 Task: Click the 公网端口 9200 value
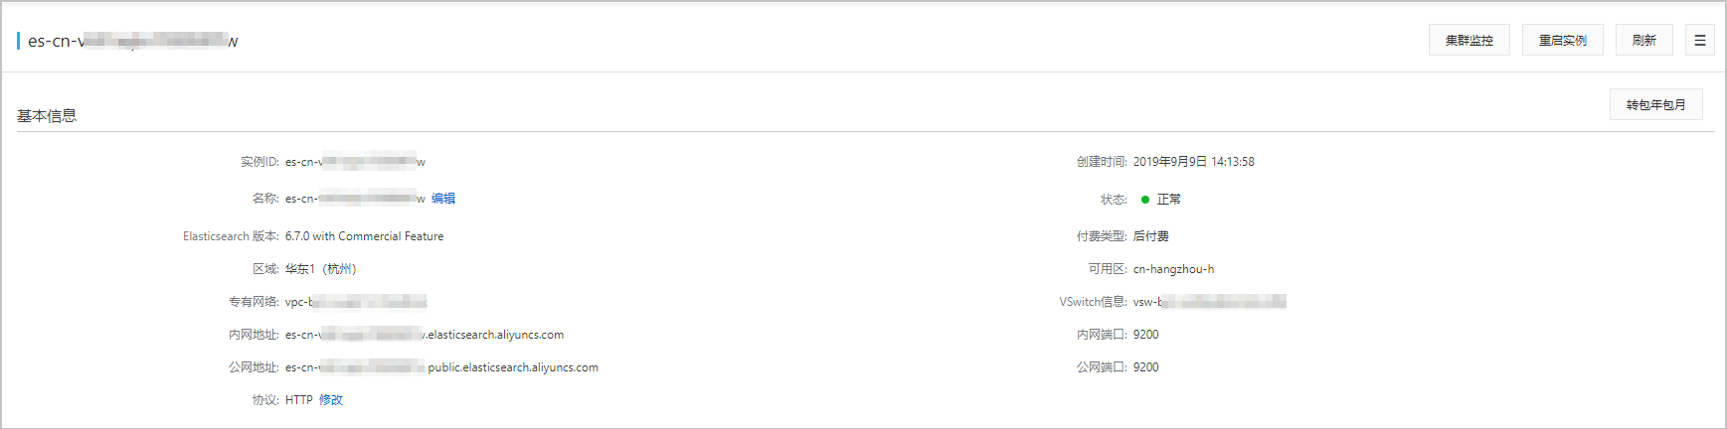pyautogui.click(x=1146, y=367)
